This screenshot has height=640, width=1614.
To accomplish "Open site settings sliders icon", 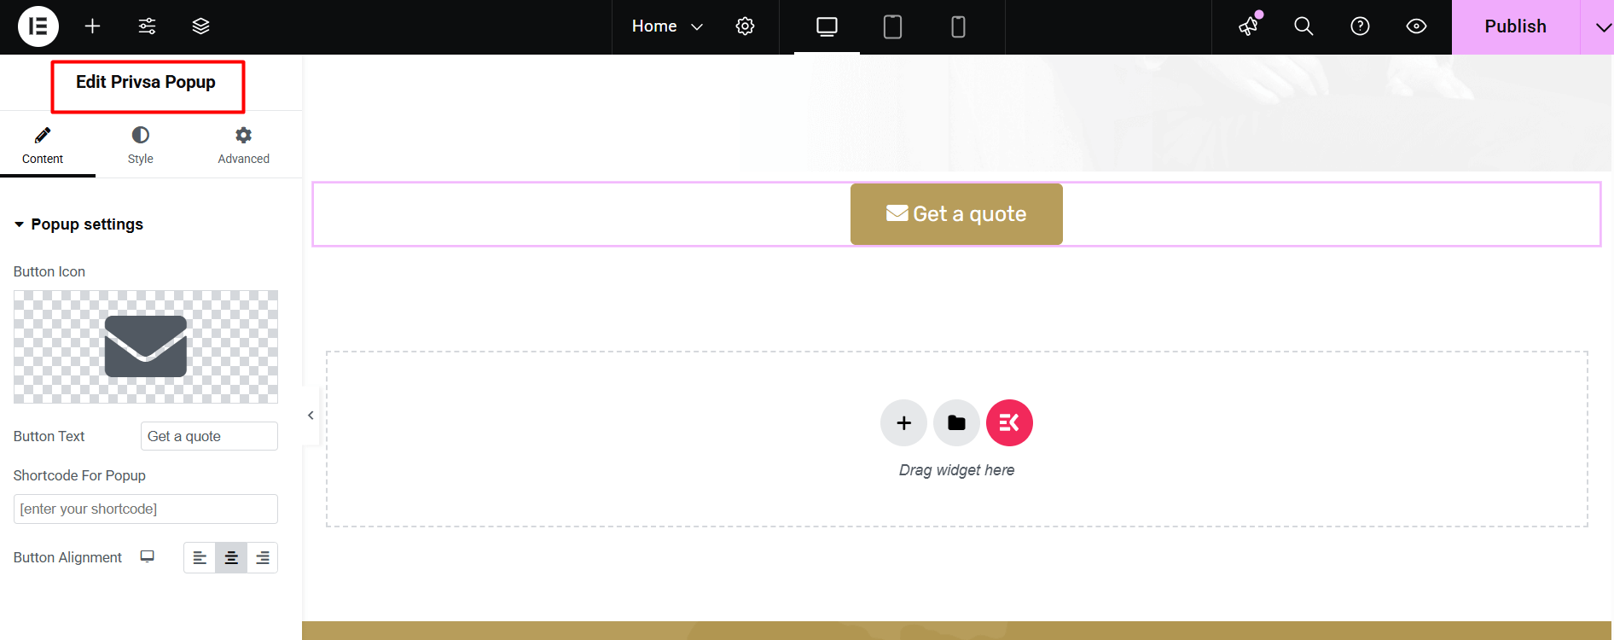I will point(147,26).
